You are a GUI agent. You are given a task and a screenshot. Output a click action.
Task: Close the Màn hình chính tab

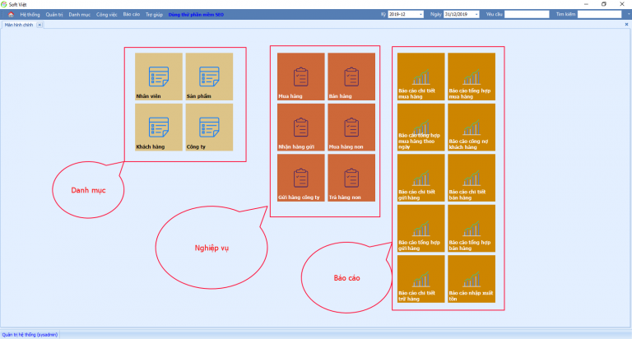pyautogui.click(x=39, y=25)
